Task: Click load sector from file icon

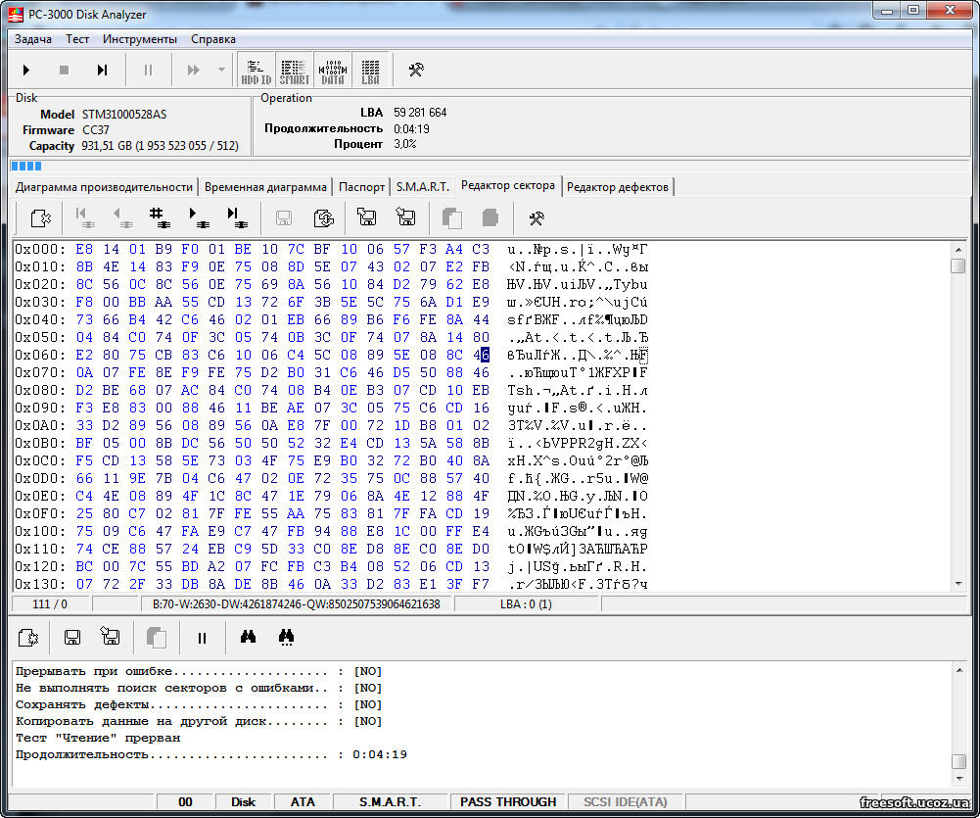Action: point(366,217)
